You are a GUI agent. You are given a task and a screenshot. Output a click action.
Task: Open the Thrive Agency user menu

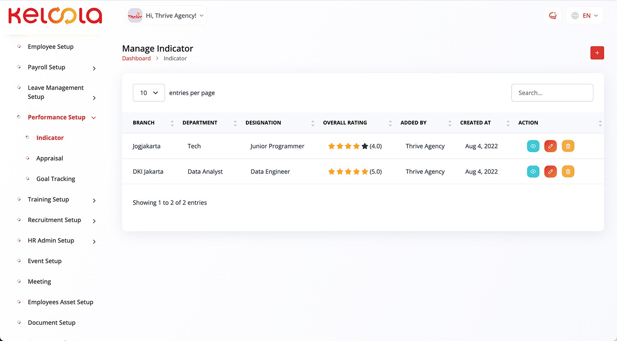click(166, 16)
